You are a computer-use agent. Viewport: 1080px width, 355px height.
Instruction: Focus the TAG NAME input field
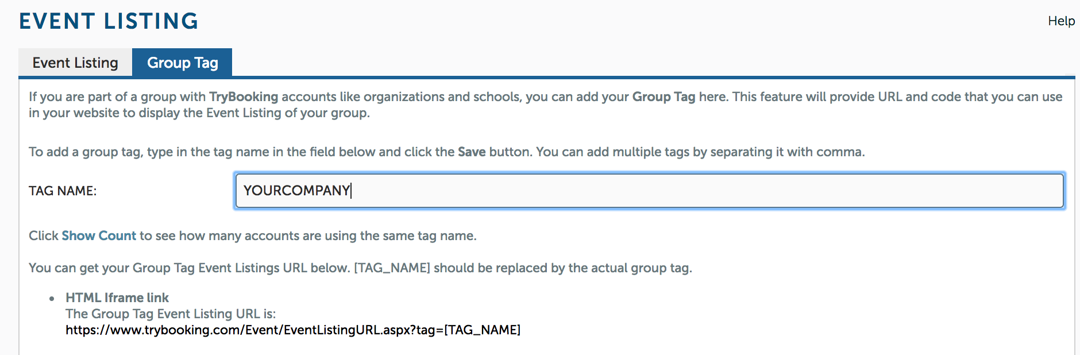click(650, 191)
